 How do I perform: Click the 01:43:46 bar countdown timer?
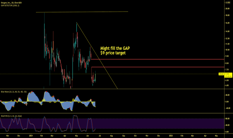[228, 76]
